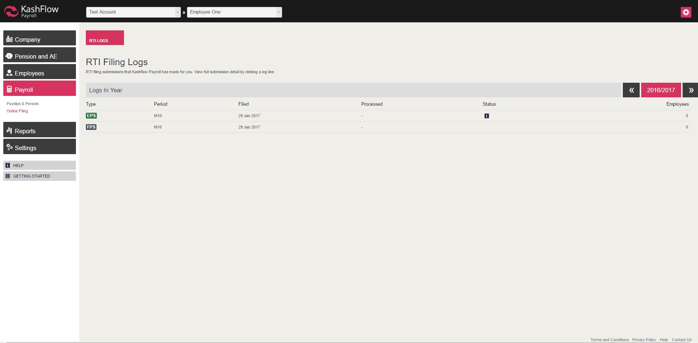Select the RTI Logs tab
This screenshot has height=343, width=698.
(x=105, y=38)
